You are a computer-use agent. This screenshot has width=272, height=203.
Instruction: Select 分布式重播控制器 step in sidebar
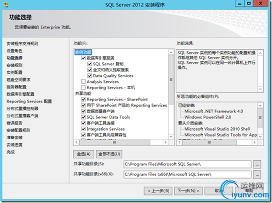pyautogui.click(x=22, y=109)
